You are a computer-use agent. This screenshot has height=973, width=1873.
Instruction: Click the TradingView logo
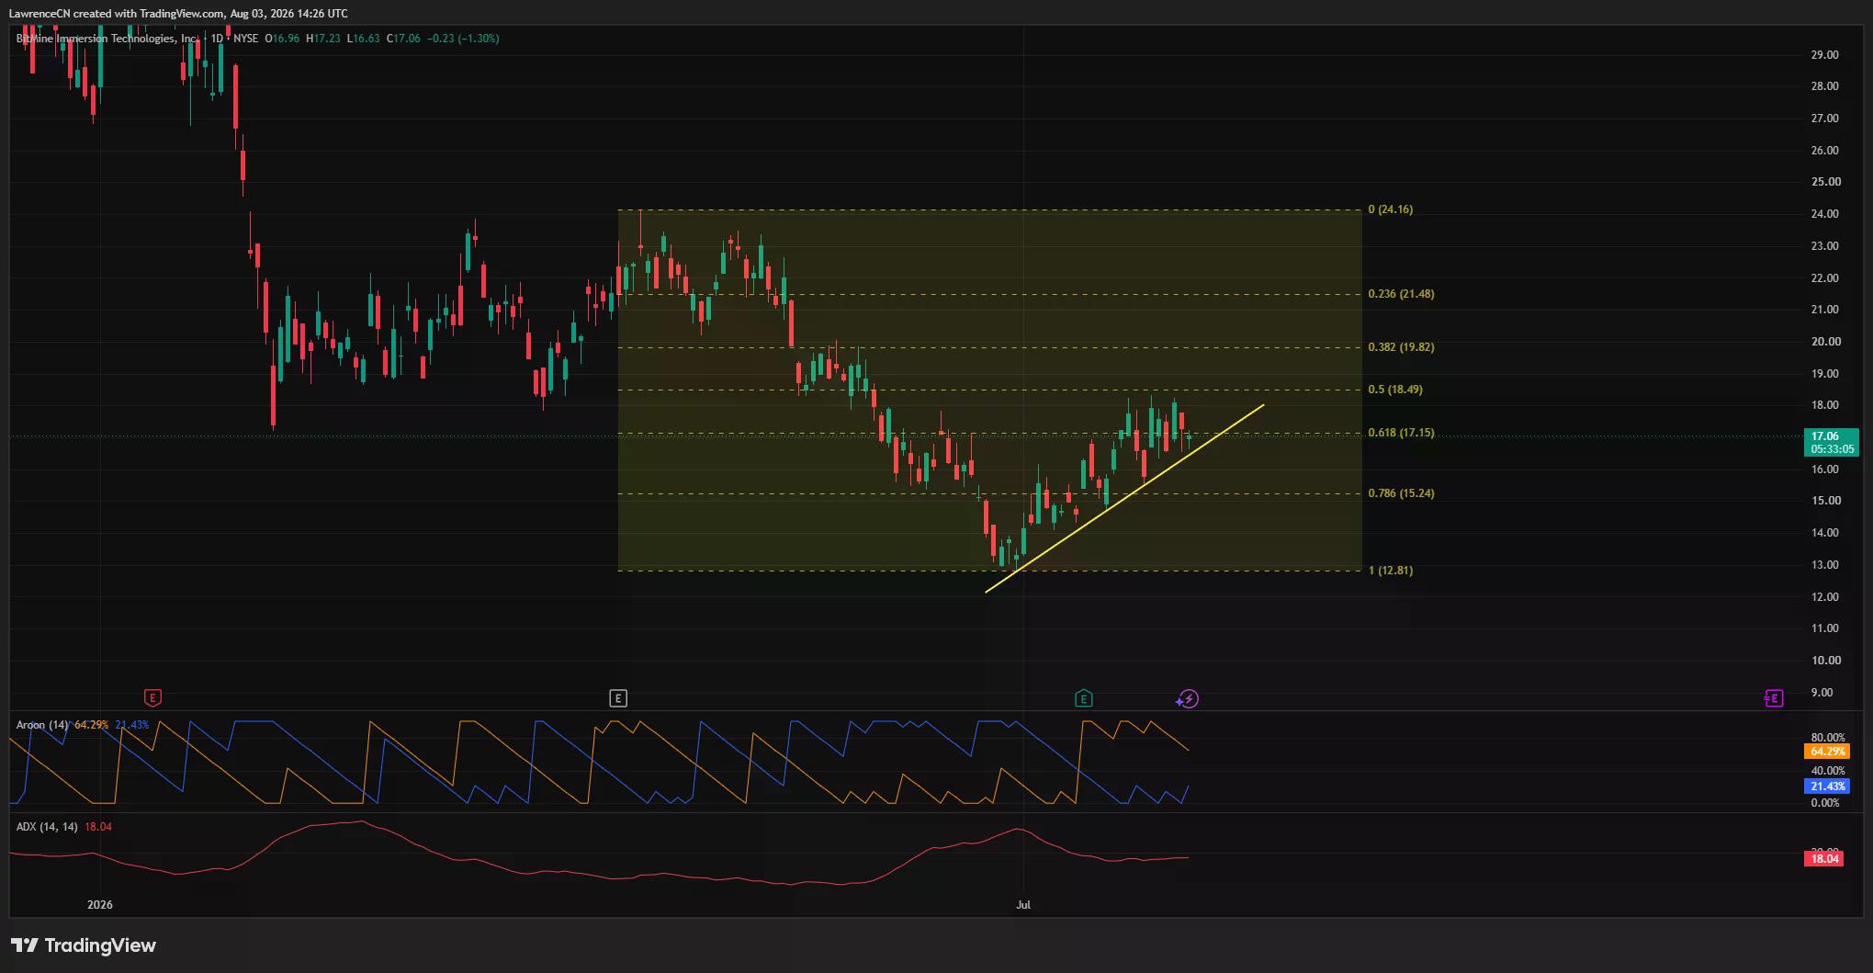click(84, 945)
